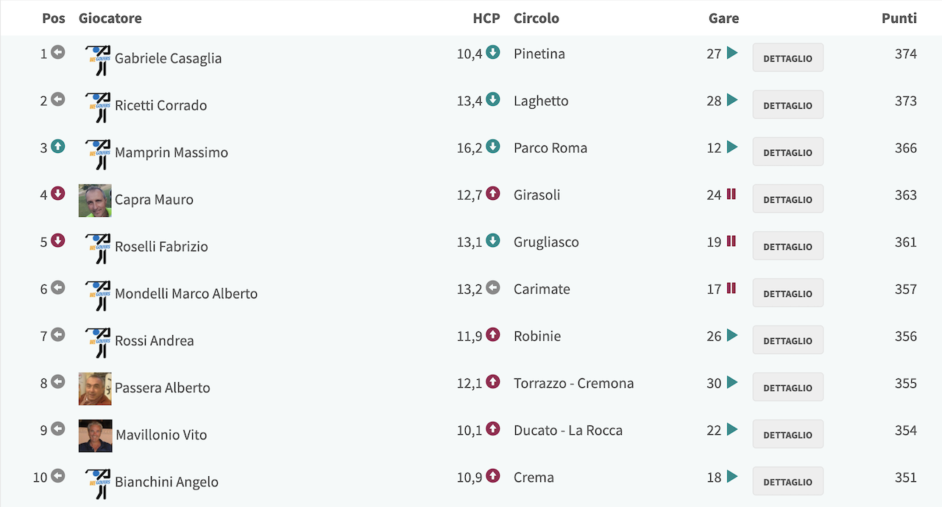The image size is (942, 507).
Task: Sort by the HCP column header
Action: [x=486, y=18]
